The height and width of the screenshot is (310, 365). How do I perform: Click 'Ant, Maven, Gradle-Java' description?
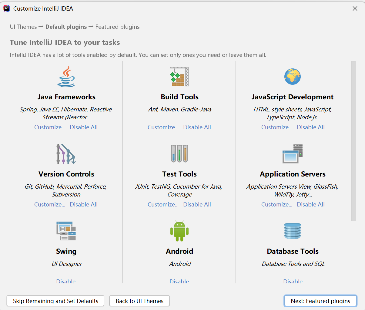(x=180, y=109)
